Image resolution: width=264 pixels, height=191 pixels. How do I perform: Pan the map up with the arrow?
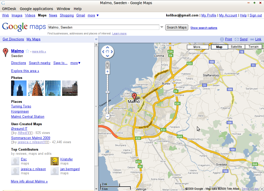108,47
